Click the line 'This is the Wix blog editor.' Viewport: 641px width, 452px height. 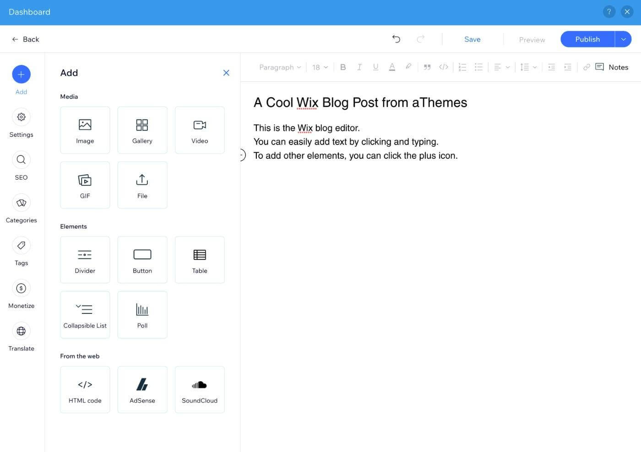click(x=307, y=128)
